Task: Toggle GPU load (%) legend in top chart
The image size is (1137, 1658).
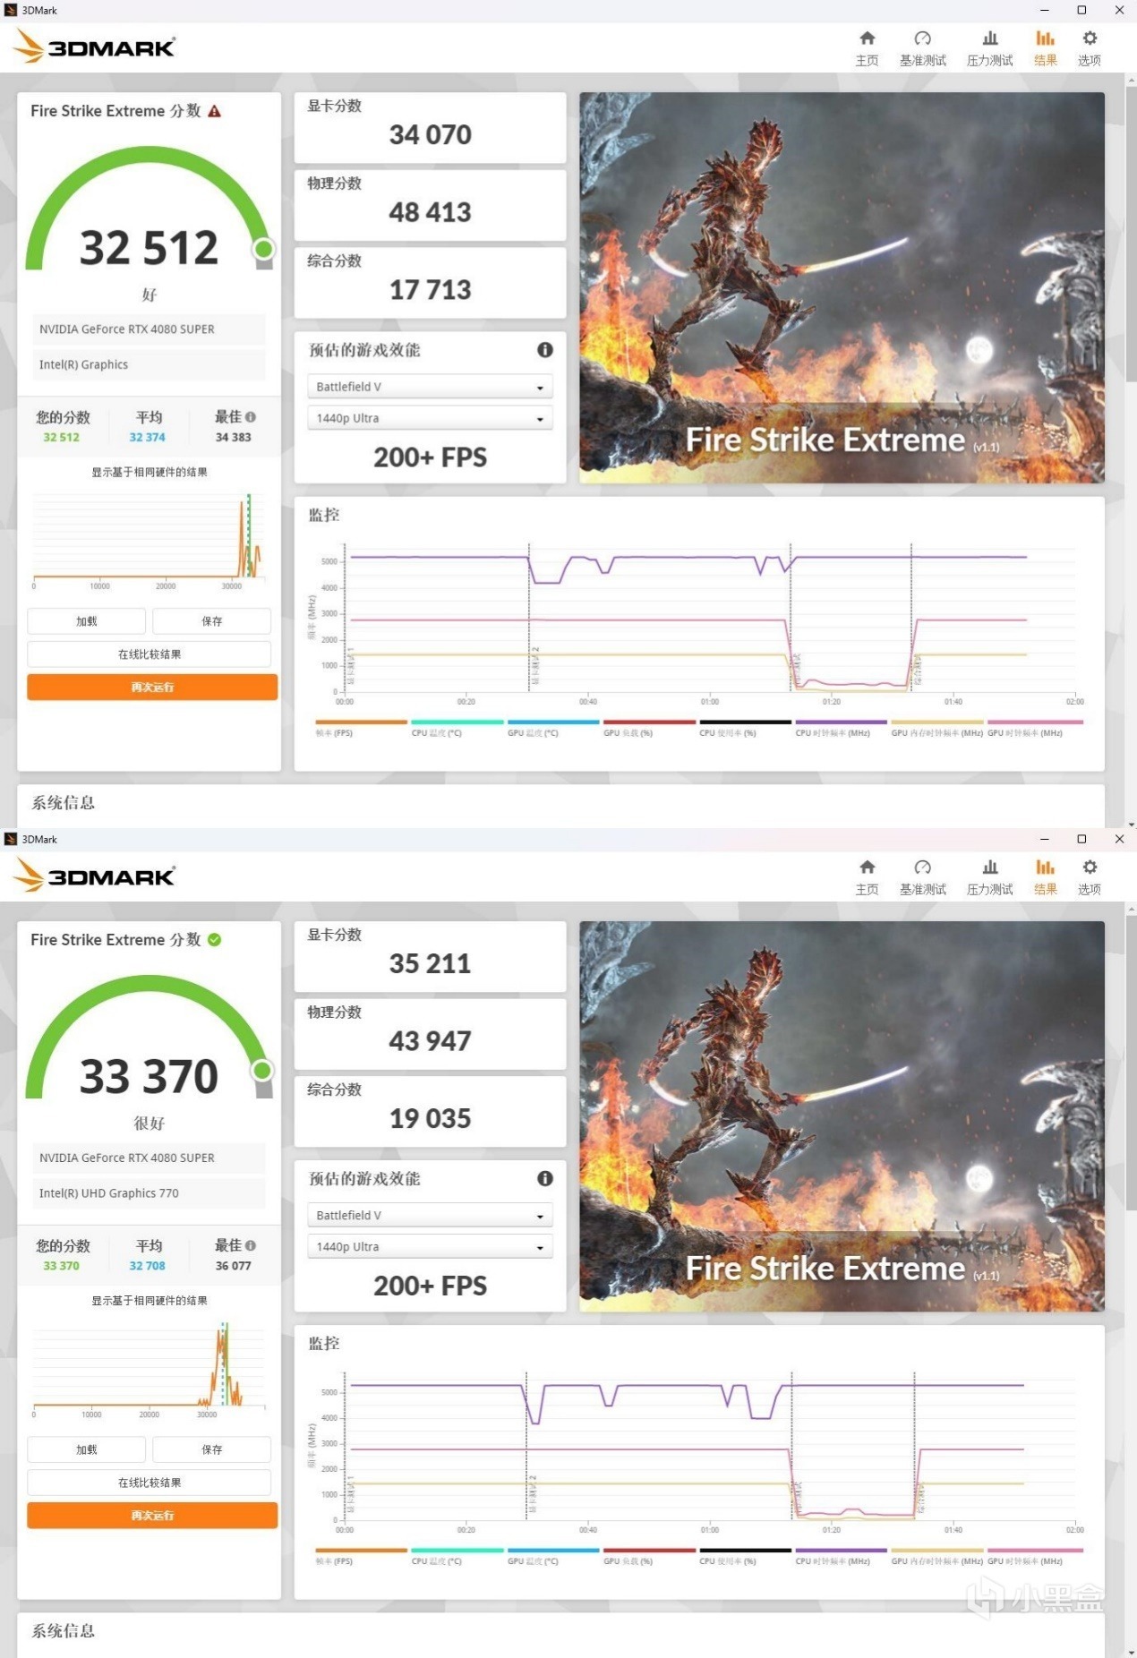Action: click(649, 728)
